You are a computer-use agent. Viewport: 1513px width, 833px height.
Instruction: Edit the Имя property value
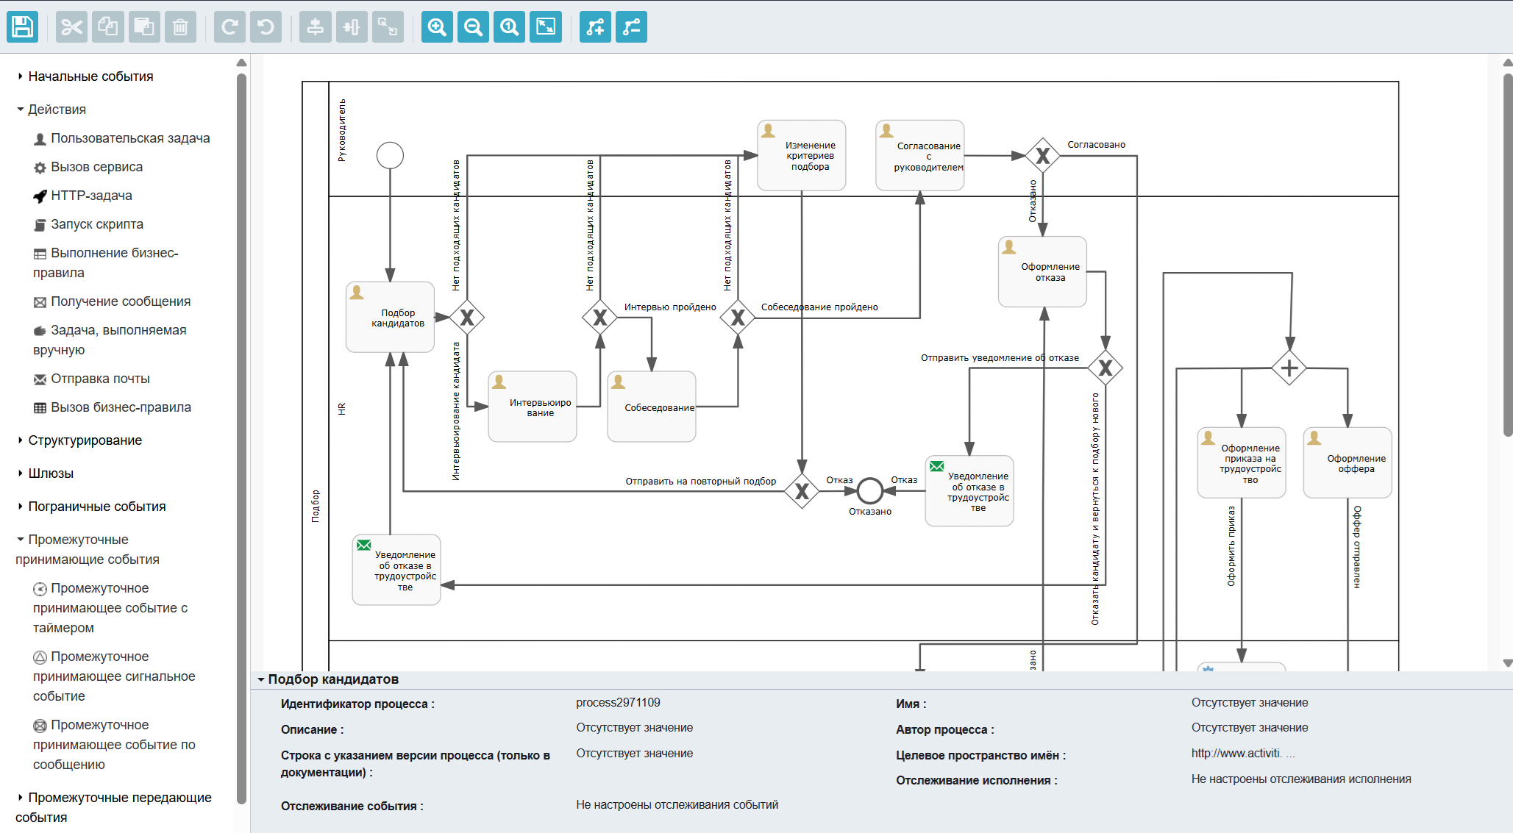tap(1250, 703)
